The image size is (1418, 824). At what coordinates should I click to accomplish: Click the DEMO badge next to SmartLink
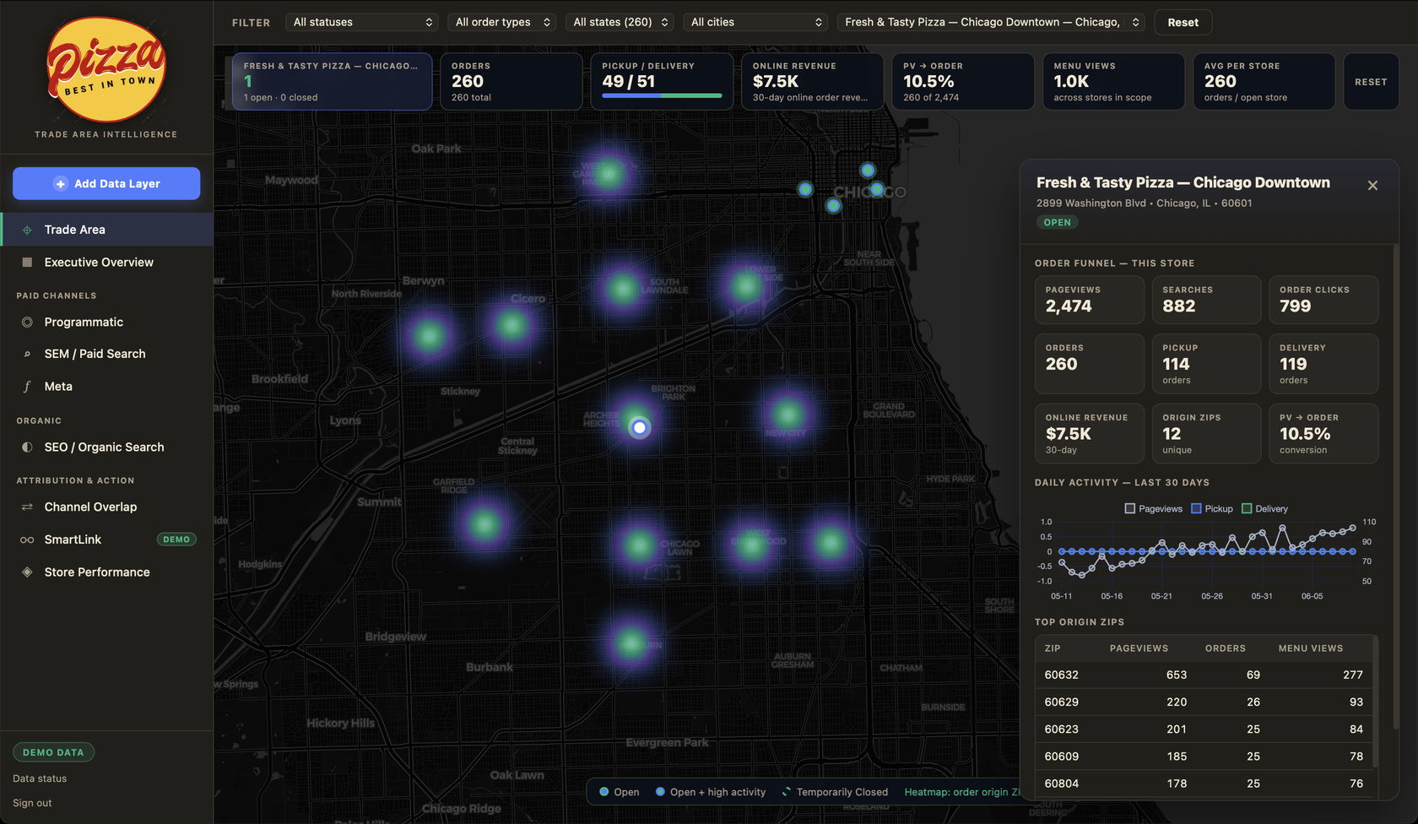[176, 539]
